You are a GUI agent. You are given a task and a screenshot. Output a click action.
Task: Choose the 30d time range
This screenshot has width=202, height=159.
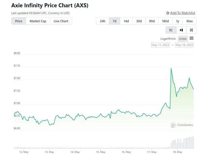pos(139,21)
